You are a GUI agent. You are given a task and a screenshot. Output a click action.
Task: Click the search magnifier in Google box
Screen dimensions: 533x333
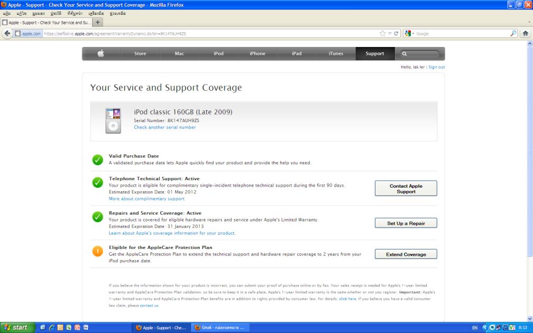[x=513, y=33]
